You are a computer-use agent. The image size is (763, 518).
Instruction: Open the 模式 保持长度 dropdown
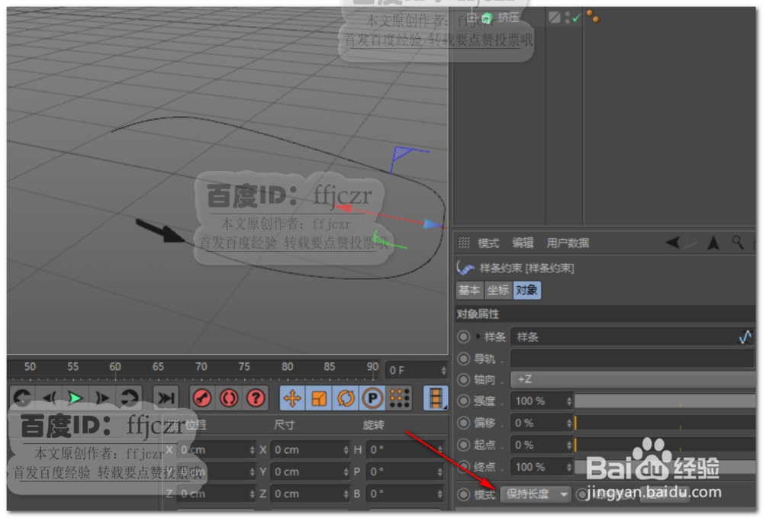point(536,494)
